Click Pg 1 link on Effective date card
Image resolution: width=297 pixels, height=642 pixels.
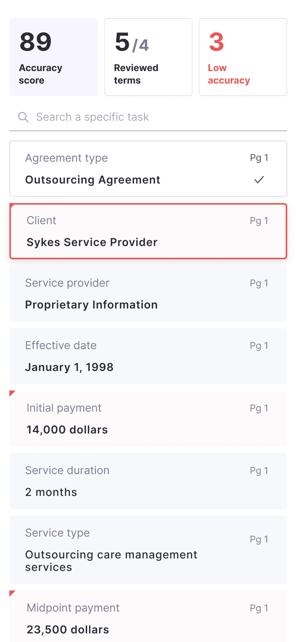click(x=259, y=346)
